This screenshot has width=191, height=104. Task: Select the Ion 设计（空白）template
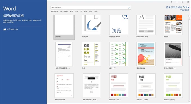119,85
